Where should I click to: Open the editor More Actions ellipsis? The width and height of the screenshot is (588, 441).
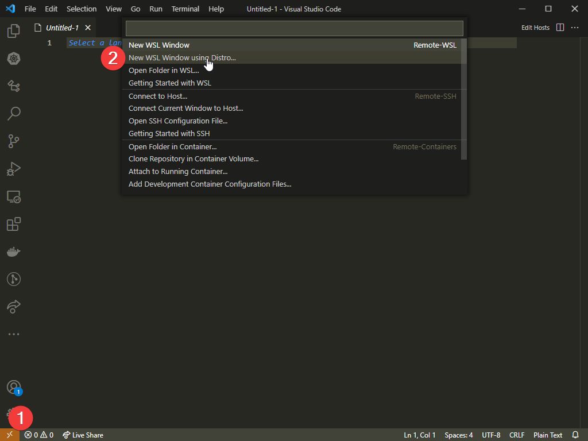574,28
